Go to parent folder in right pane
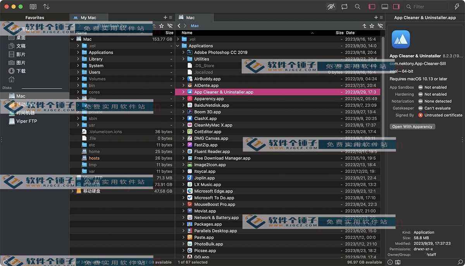The image size is (465, 266). point(364,26)
